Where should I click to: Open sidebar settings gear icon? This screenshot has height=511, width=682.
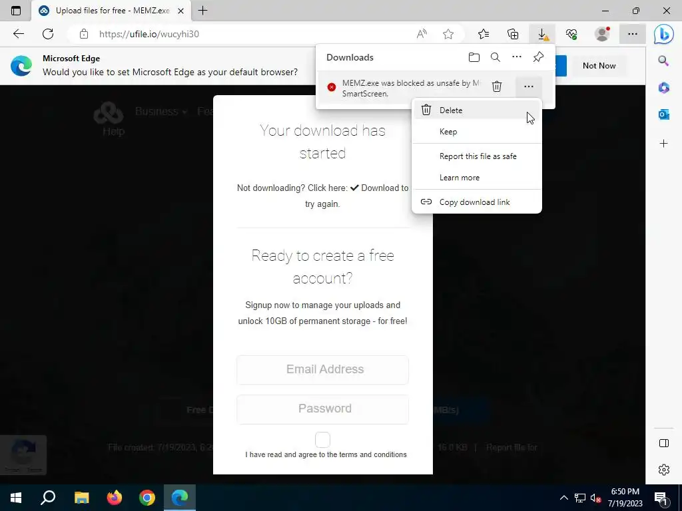[663, 470]
